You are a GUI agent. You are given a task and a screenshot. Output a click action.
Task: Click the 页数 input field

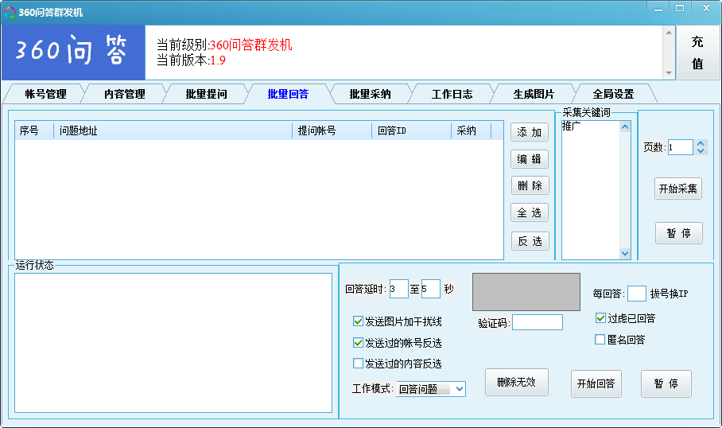681,147
